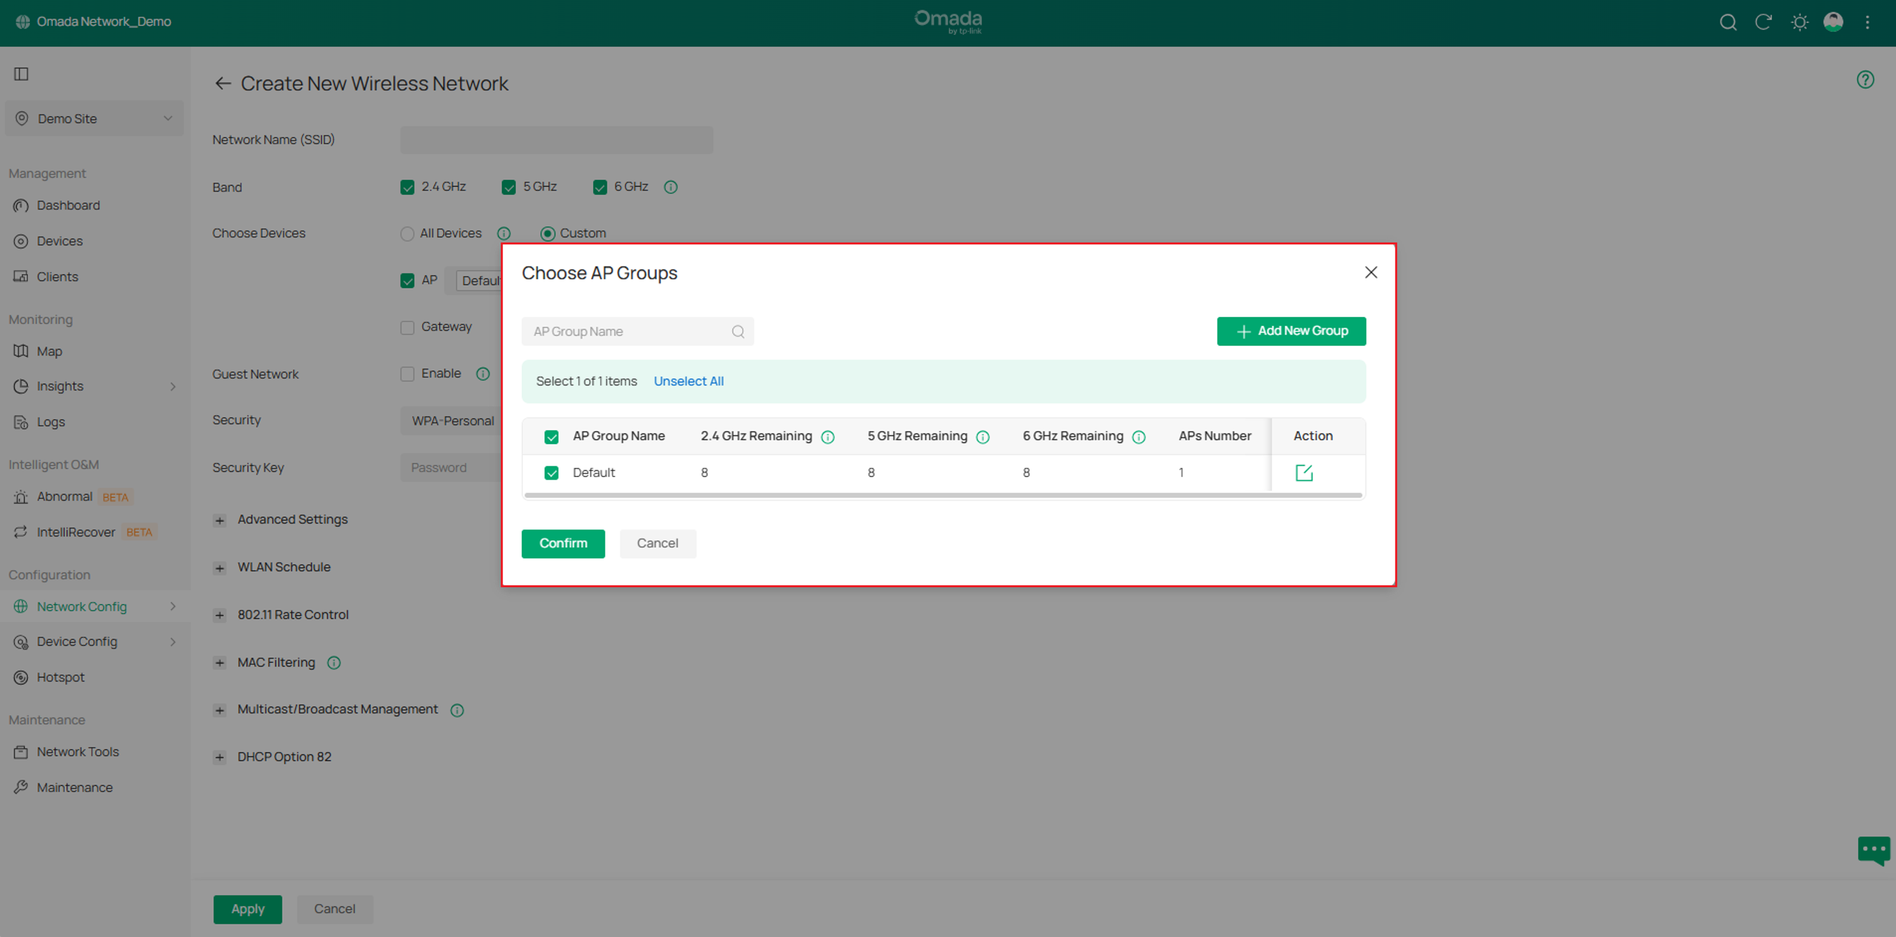Expand the Network Config submenu chevron
This screenshot has height=937, width=1896.
coord(173,606)
